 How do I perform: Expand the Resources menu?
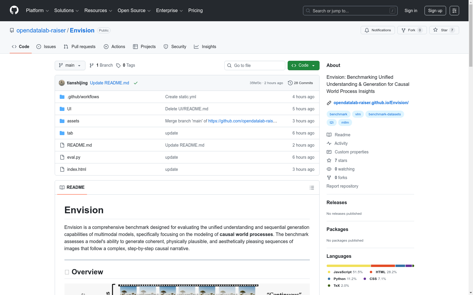click(x=98, y=11)
